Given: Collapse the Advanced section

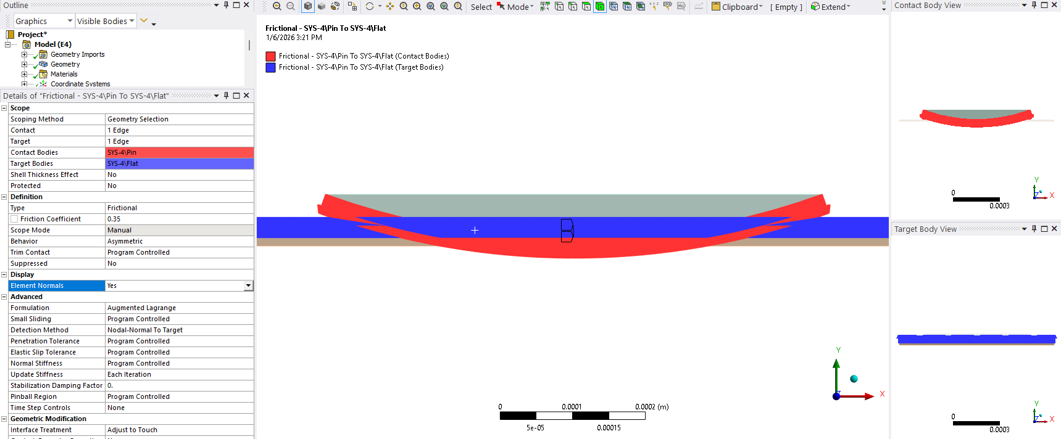Looking at the screenshot, I should (4, 297).
